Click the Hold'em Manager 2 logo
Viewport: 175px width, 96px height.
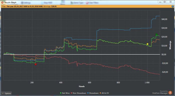(170, 93)
